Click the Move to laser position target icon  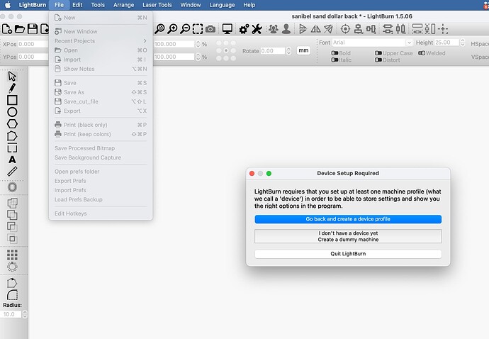coord(345,29)
